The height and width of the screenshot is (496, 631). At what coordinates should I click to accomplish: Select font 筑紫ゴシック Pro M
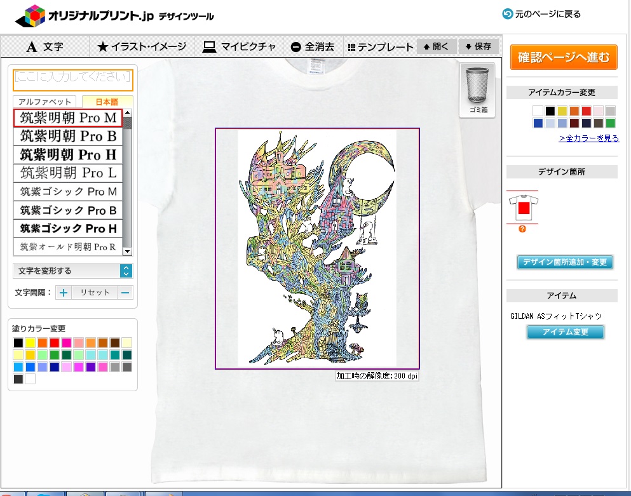(68, 192)
